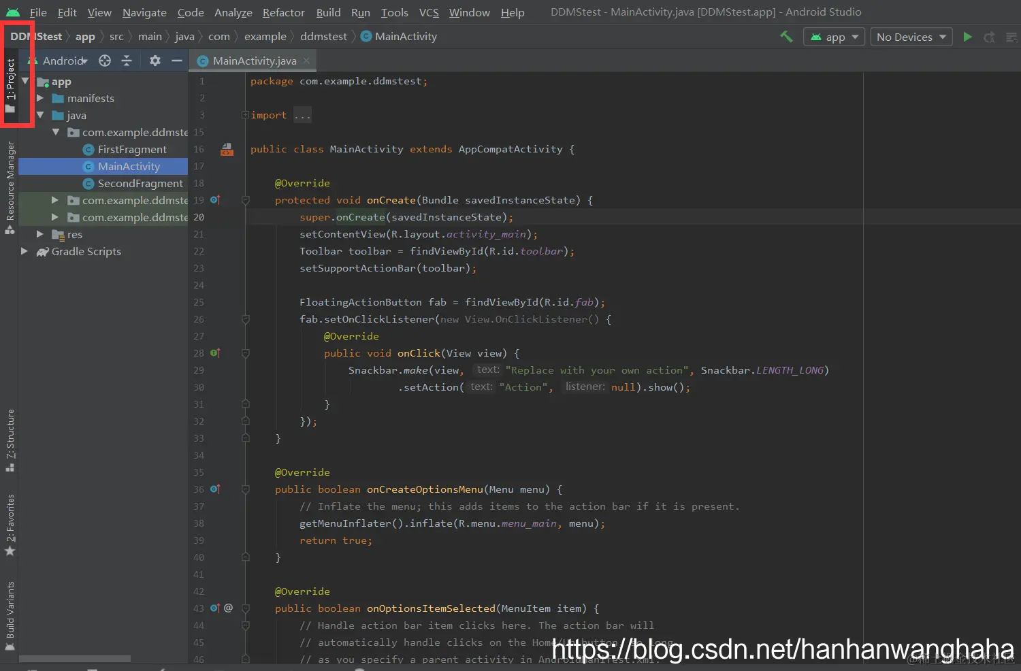Toggle fold marker at line 26 setOnClickListener
Screen dimensions: 1021x671
pos(246,319)
